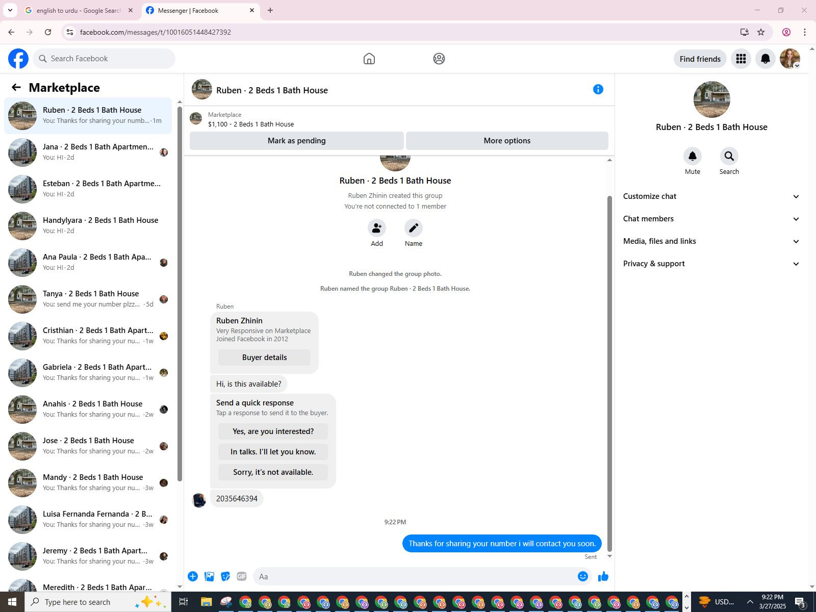Open Cristhian 2 Beds 1 Bath Apartment chat
Image resolution: width=816 pixels, height=612 pixels.
[x=88, y=336]
